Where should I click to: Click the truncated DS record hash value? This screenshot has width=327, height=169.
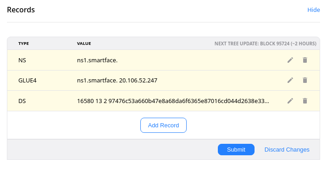tap(173, 101)
